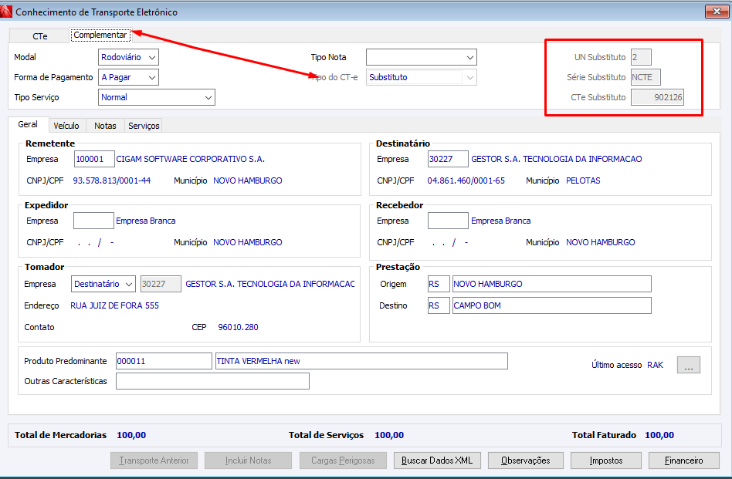
Task: Click the Último acesso user RAK
Action: point(655,365)
